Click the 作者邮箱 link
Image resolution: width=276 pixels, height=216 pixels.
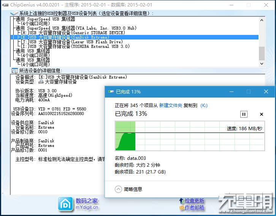point(194,208)
